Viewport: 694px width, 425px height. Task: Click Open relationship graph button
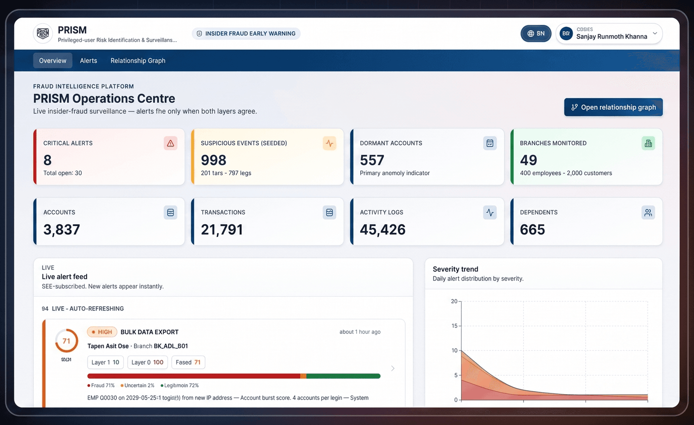click(613, 107)
